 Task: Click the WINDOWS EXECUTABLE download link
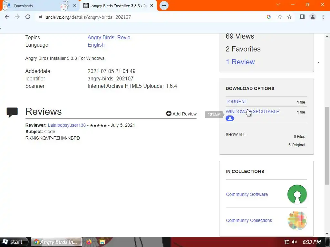(252, 112)
